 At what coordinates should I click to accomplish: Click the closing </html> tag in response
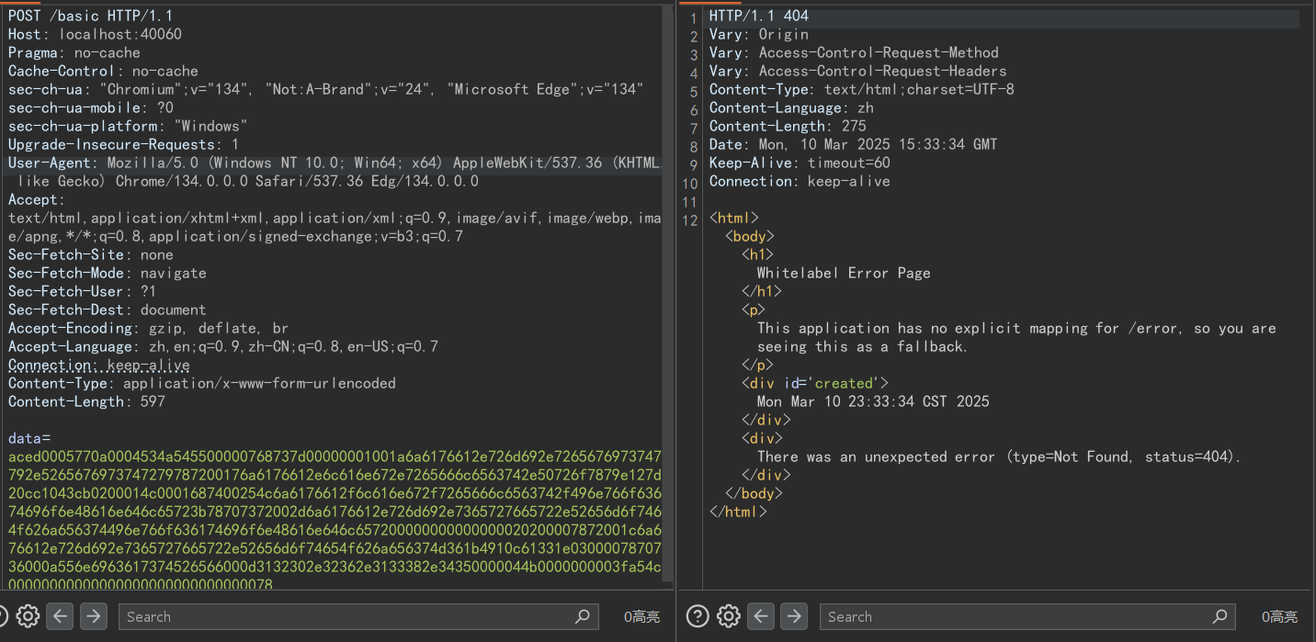click(738, 512)
